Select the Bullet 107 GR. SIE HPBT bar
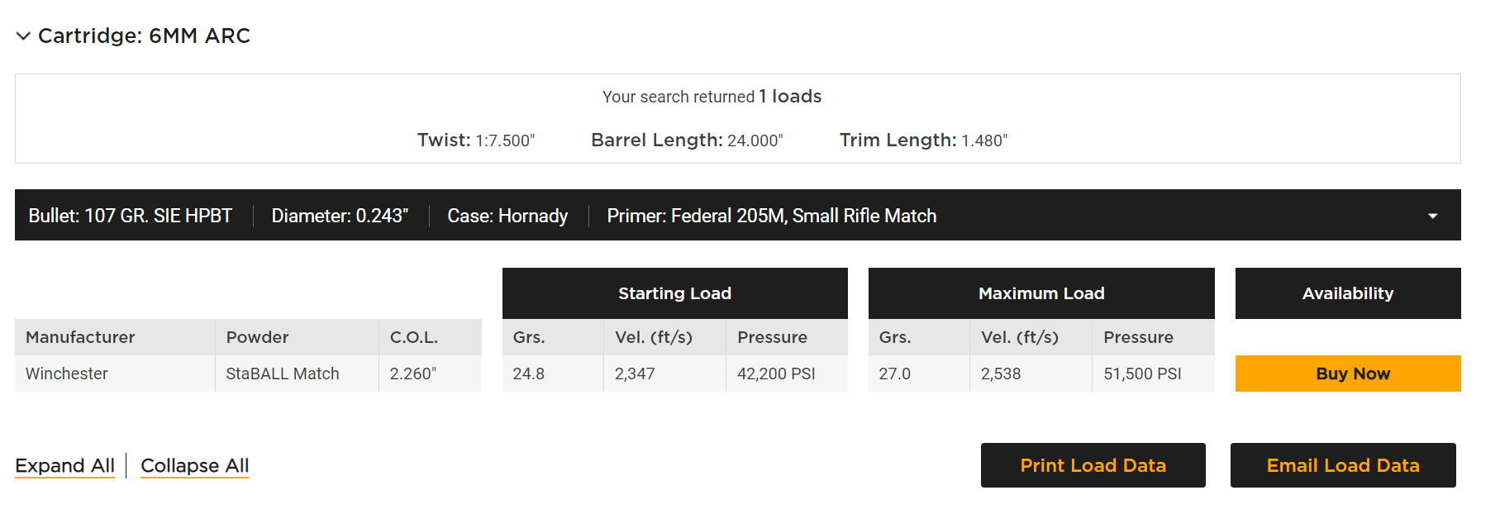 (738, 215)
